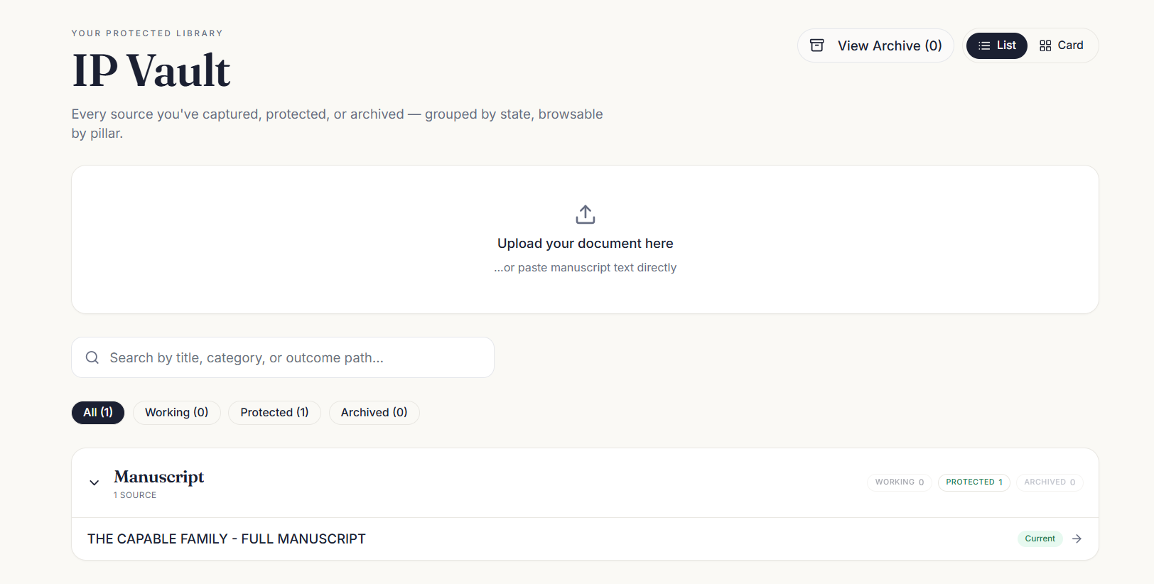This screenshot has height=584, width=1154.
Task: Click the PROTECTED 1 count badge
Action: pyautogui.click(x=974, y=482)
